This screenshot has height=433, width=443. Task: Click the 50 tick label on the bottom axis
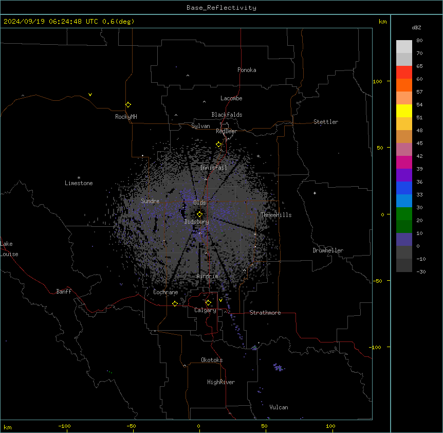tap(264, 426)
